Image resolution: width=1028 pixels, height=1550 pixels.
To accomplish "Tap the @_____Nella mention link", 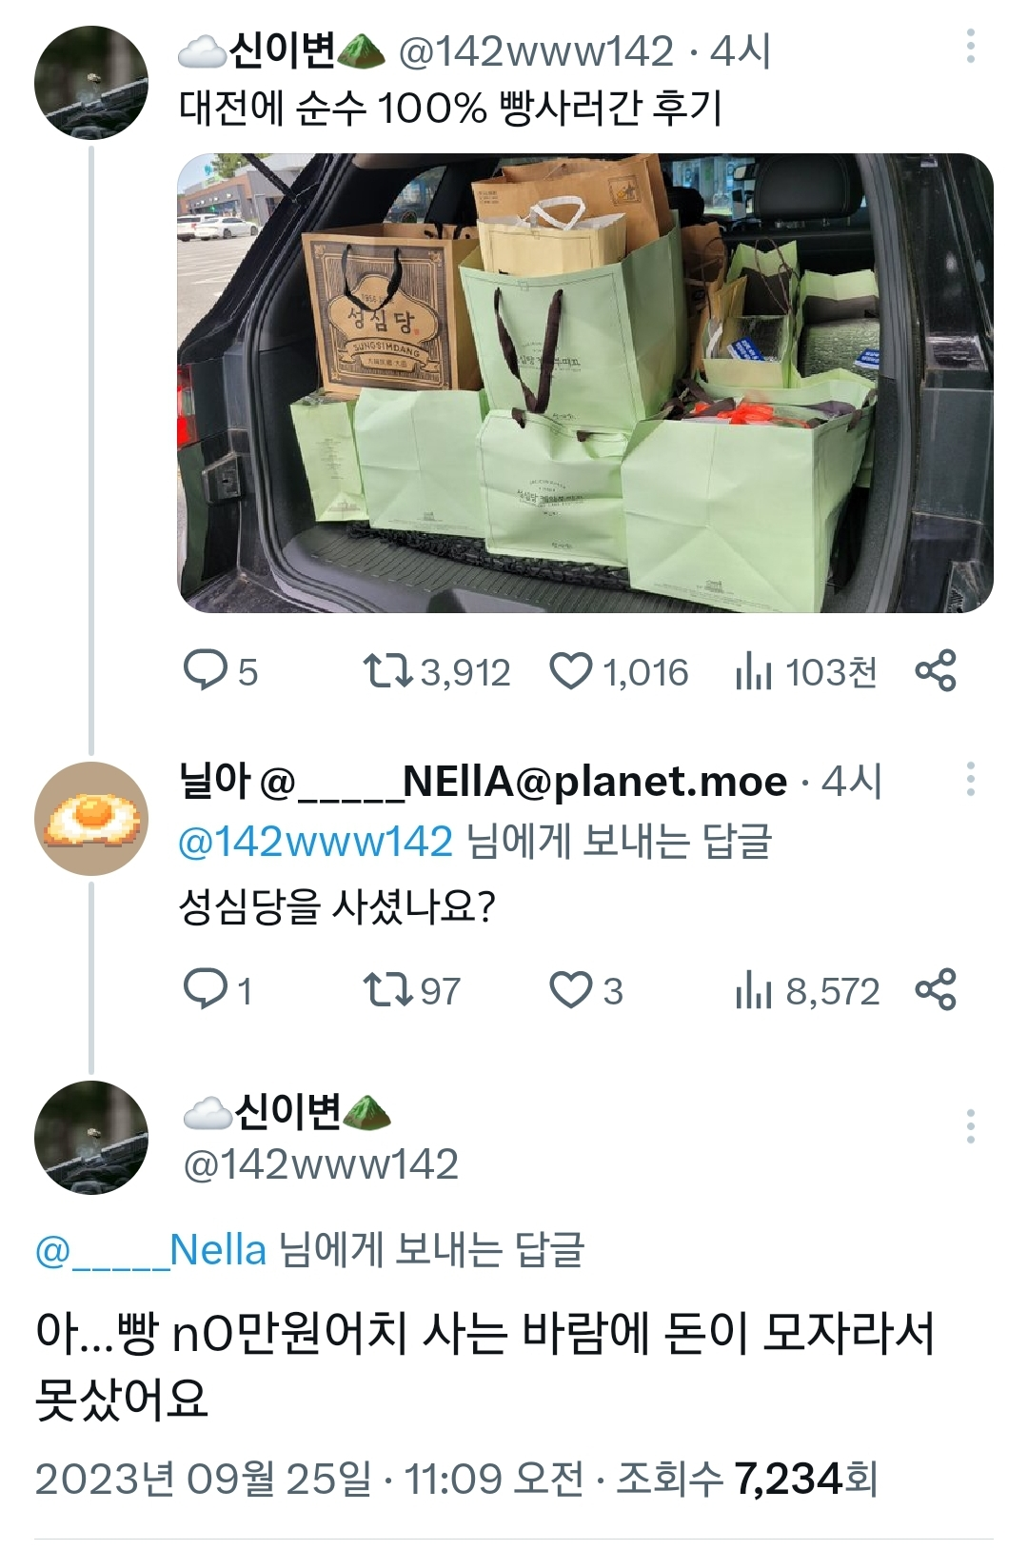I will click(150, 1249).
